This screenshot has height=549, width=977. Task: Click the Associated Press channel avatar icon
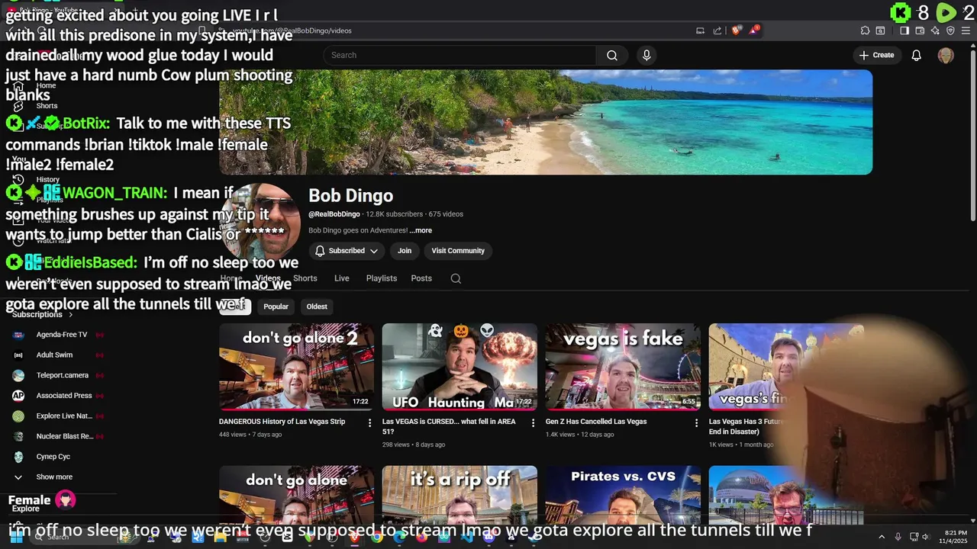pos(18,396)
